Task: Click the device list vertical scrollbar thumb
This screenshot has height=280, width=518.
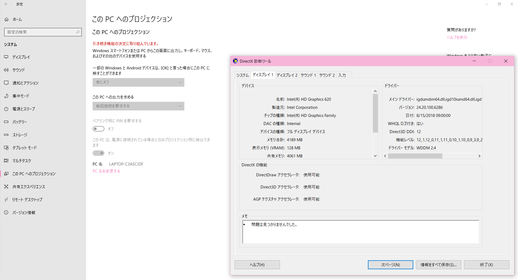Action: (375, 113)
